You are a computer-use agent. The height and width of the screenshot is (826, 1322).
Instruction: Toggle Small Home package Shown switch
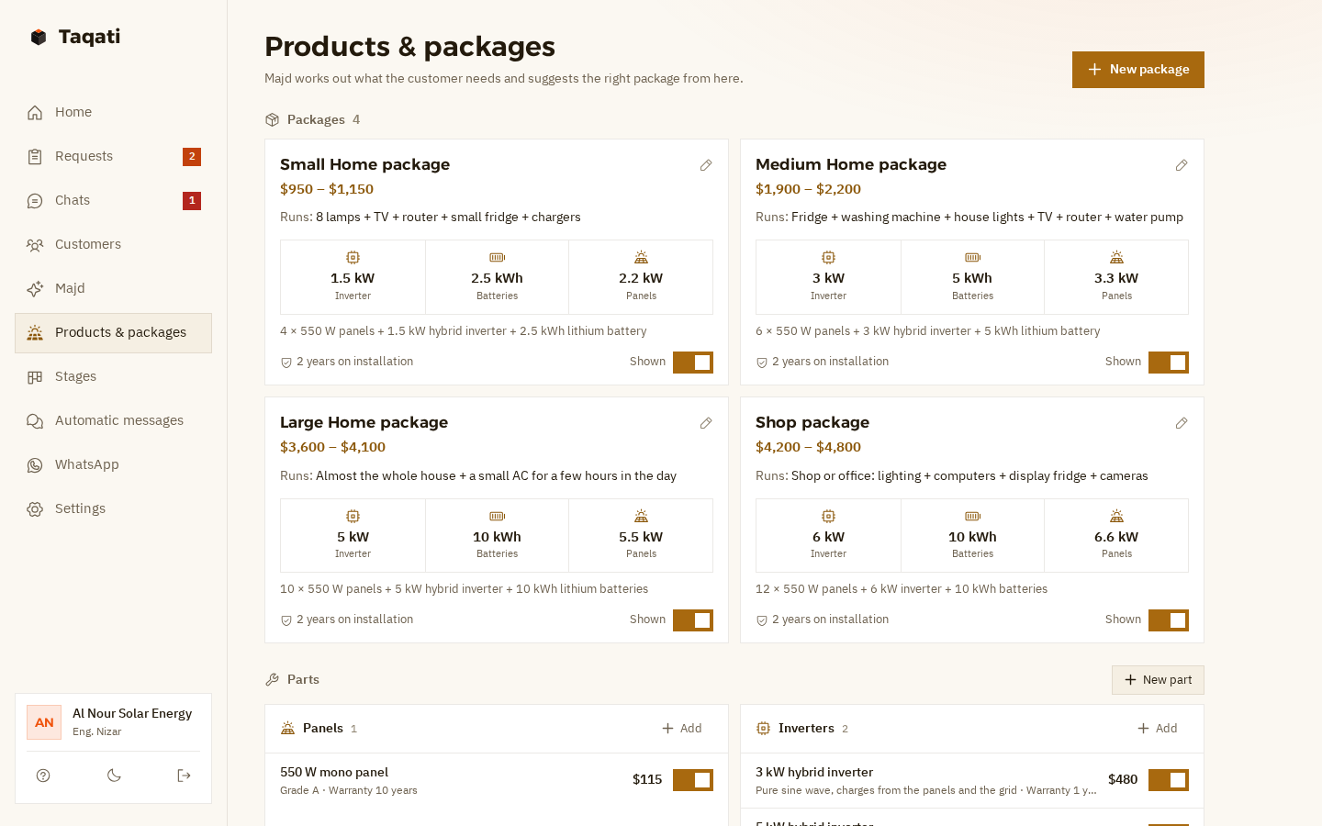point(693,363)
